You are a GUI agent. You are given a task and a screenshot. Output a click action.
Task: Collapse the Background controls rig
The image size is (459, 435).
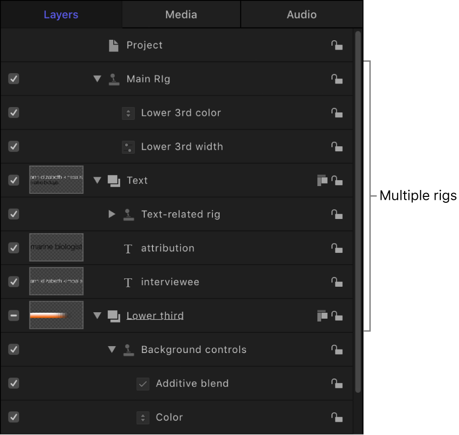point(111,350)
